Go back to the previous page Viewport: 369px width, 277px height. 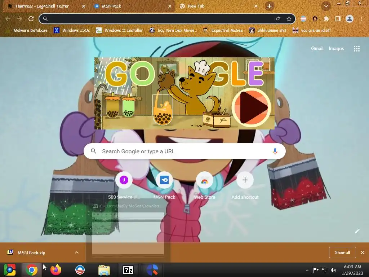(x=8, y=19)
